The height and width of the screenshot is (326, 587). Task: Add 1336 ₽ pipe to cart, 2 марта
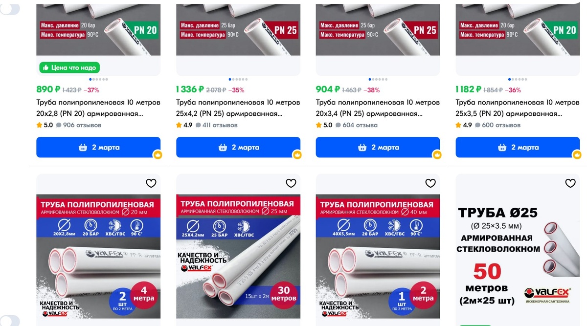click(238, 147)
